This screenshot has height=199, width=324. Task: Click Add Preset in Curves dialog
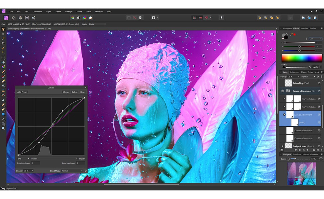click(x=22, y=92)
